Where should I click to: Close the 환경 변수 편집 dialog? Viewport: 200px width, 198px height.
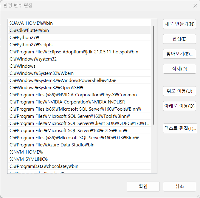(195, 6)
